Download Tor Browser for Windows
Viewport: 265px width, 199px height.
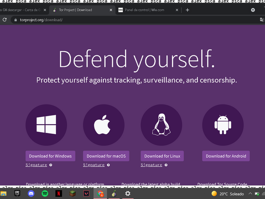click(x=50, y=156)
